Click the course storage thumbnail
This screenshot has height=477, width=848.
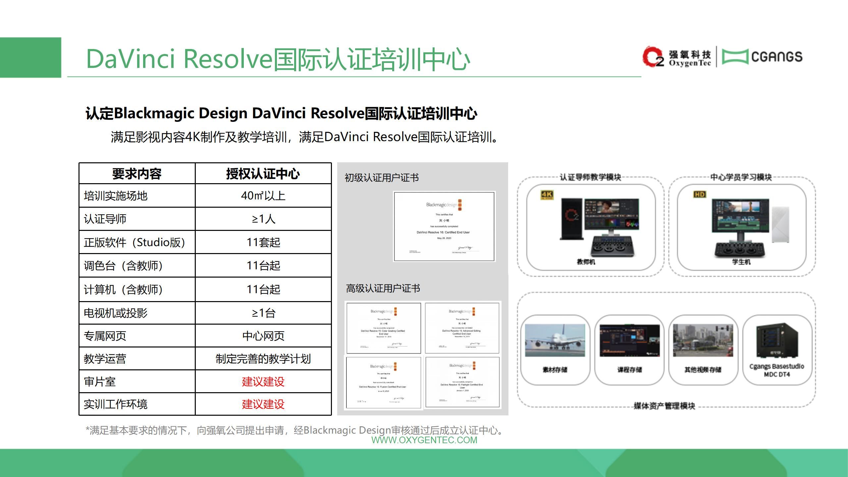629,341
